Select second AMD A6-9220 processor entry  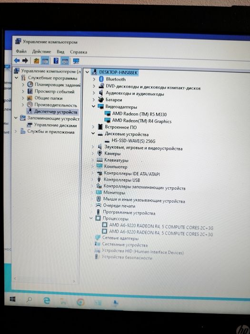pos(161,233)
